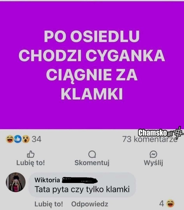
Task: Click the speech bubble Skomentuj icon
Action: [x=92, y=154]
